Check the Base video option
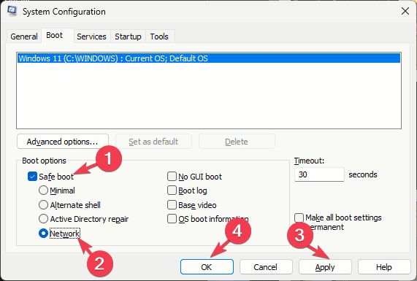The width and height of the screenshot is (417, 281). [172, 205]
